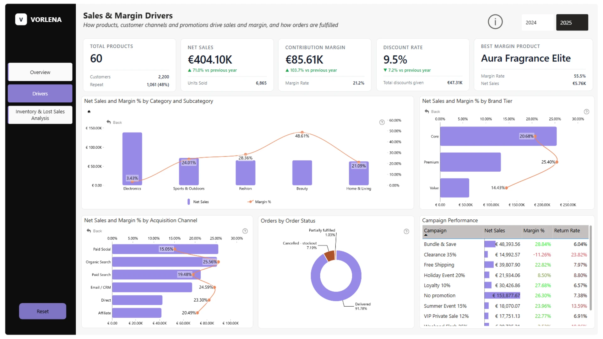Click the No promotion campaign row
The image size is (603, 339).
point(505,296)
